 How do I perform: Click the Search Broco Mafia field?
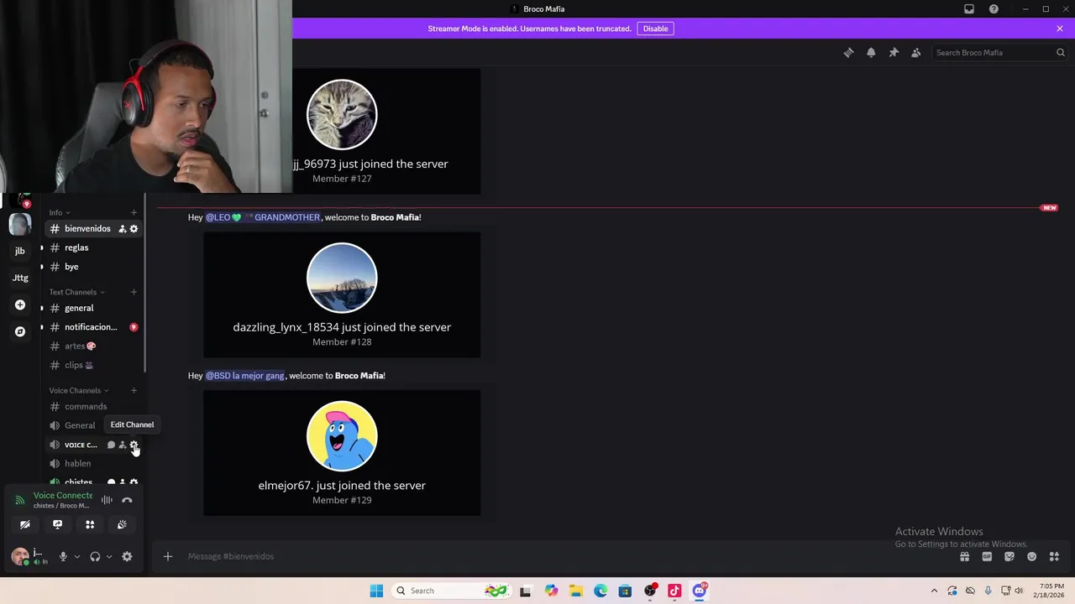(x=999, y=52)
